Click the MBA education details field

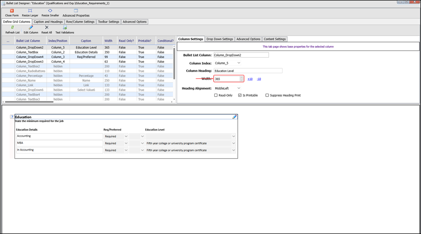point(59,143)
